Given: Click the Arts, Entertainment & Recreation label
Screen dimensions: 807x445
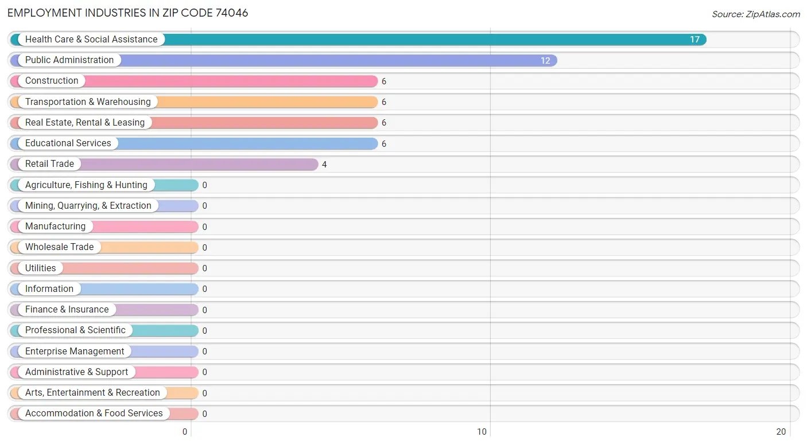Looking at the screenshot, I should [x=92, y=392].
